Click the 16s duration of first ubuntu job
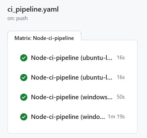The width and height of the screenshot is (147, 138). [x=121, y=58]
